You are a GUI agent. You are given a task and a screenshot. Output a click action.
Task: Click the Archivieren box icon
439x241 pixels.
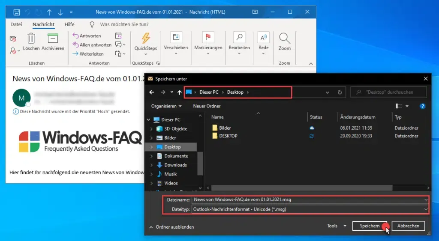pyautogui.click(x=53, y=38)
